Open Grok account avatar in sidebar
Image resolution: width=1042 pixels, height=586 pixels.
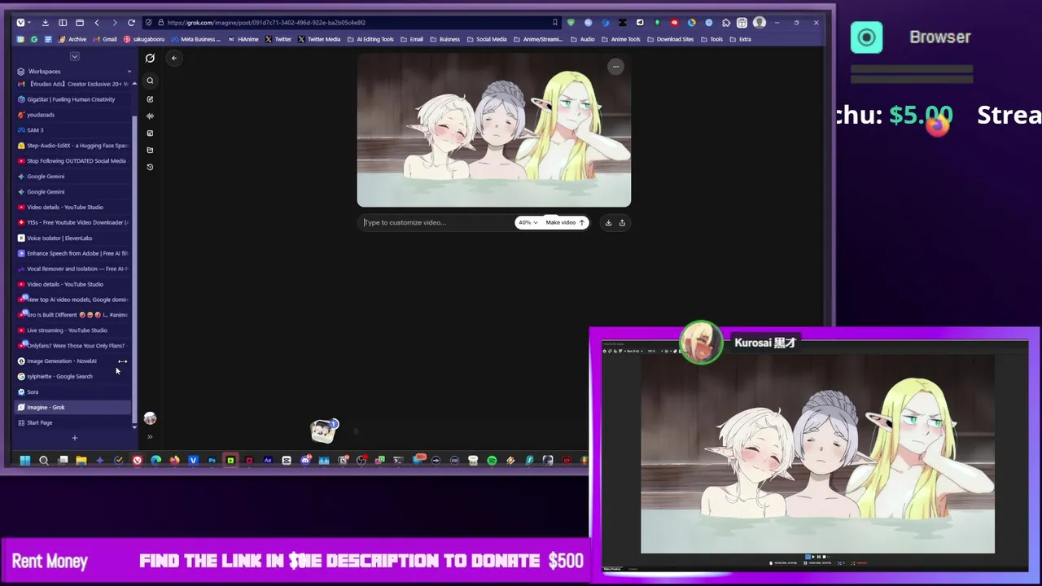click(x=150, y=418)
